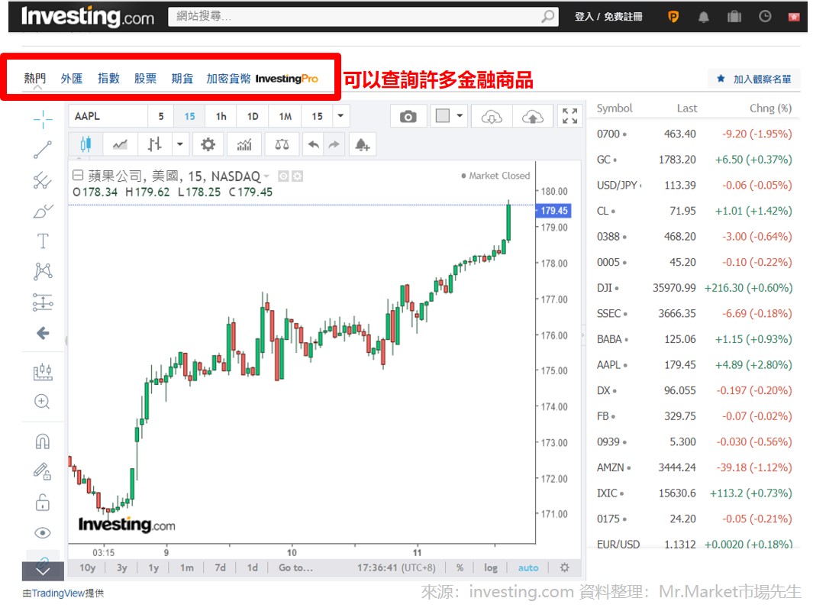This screenshot has height=611, width=813.
Task: Open the chart style dropdown arrow
Action: click(179, 144)
